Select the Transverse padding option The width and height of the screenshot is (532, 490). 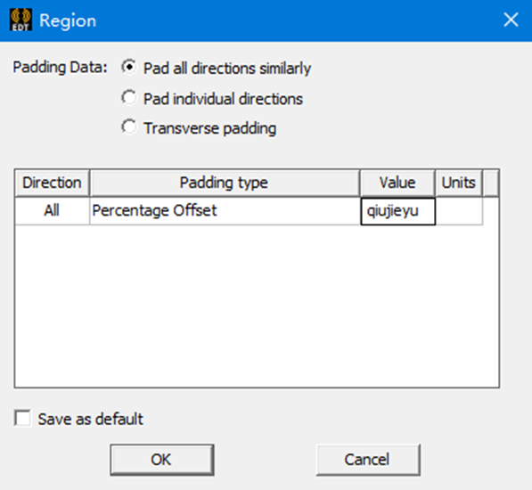tap(129, 127)
